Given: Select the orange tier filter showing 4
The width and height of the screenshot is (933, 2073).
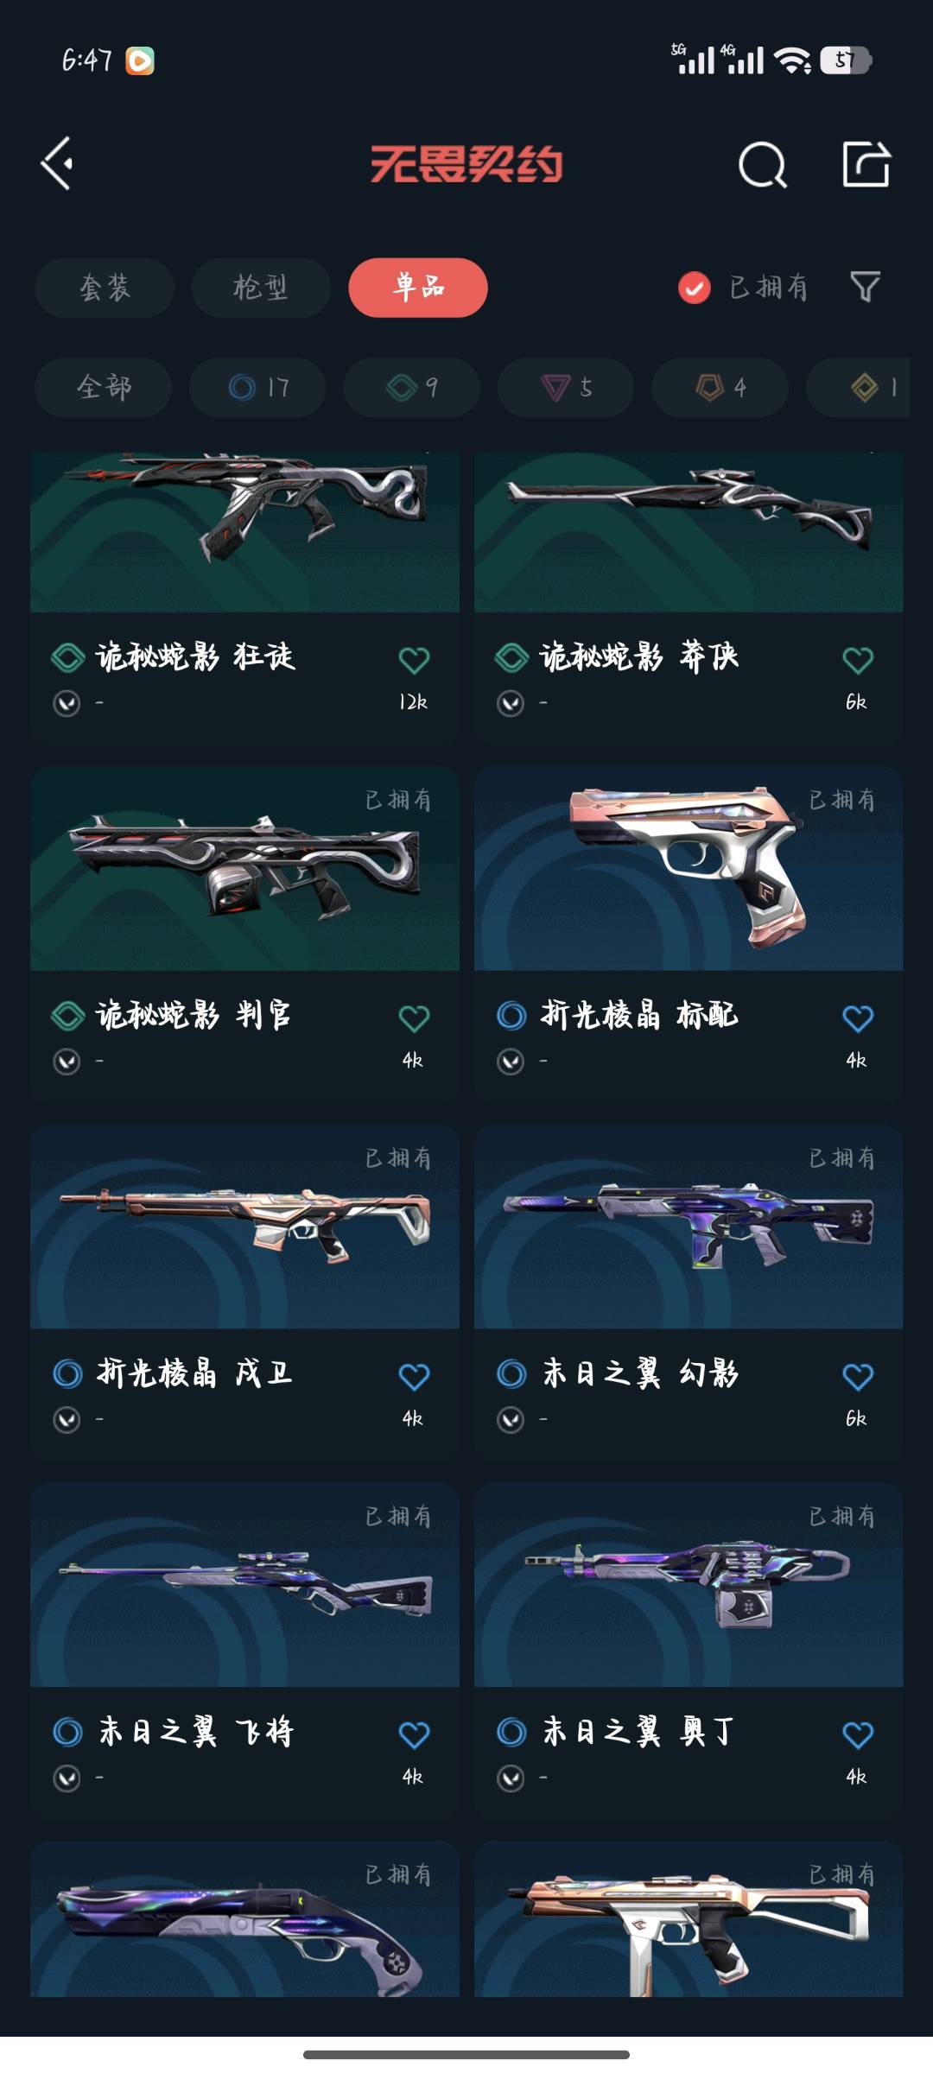Looking at the screenshot, I should tap(720, 387).
